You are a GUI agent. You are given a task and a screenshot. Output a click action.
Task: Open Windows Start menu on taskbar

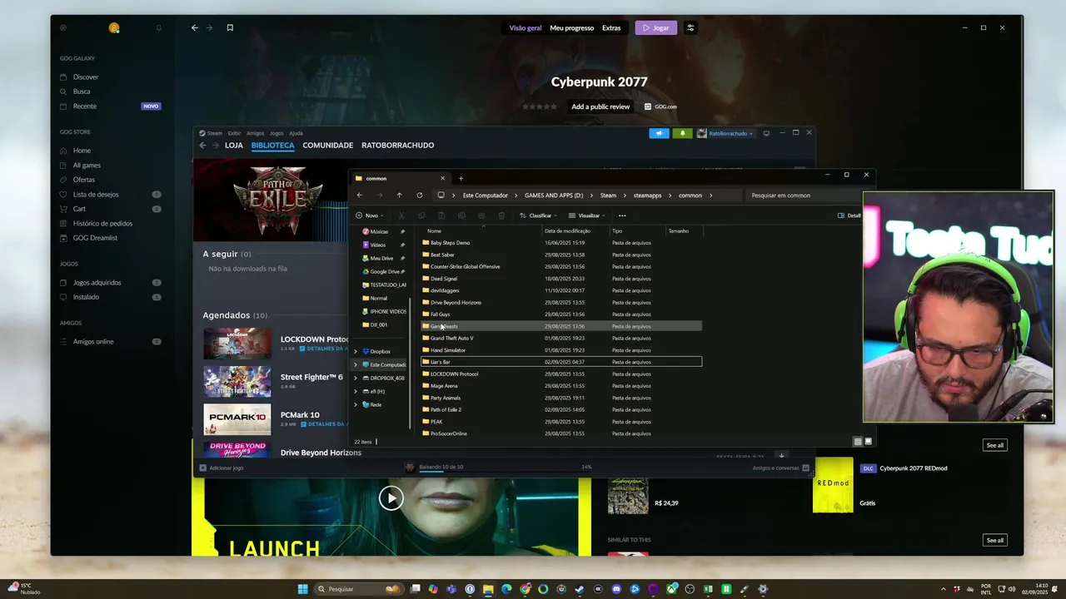[303, 589]
